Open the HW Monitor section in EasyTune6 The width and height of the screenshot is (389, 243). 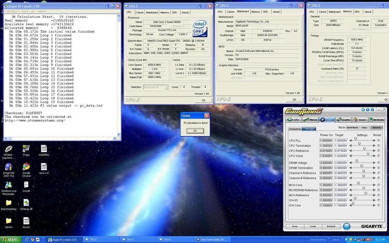[377, 120]
